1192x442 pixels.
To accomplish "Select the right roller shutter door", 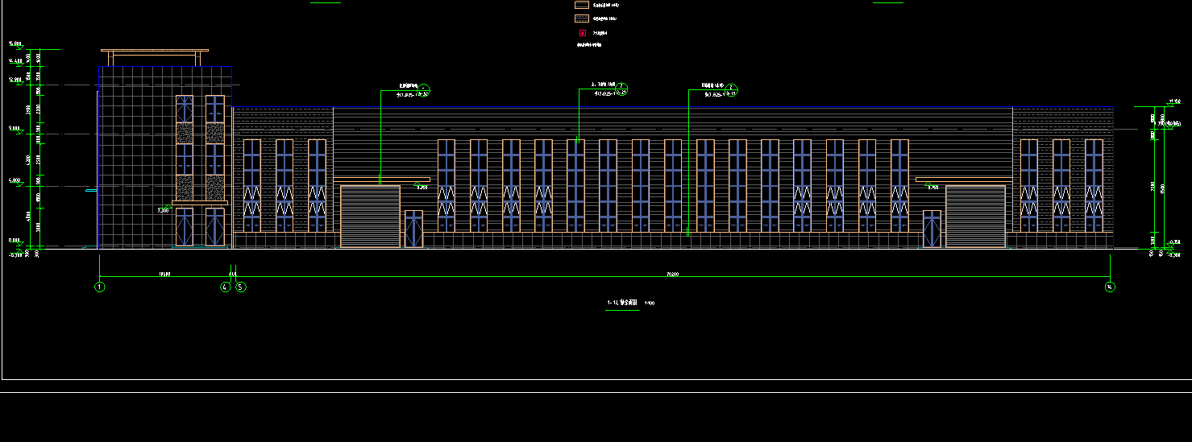I will point(975,216).
